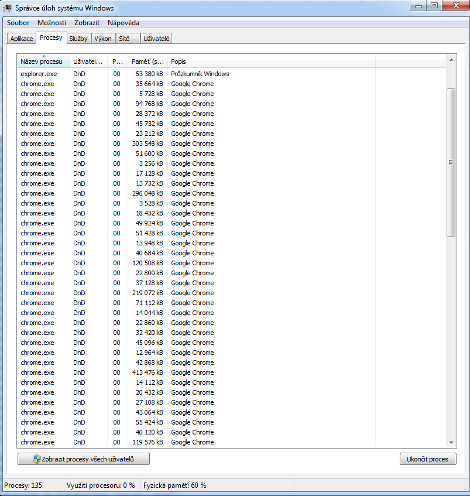Sort by Paměť (s... column header
This screenshot has height=496, width=470.
(x=147, y=61)
